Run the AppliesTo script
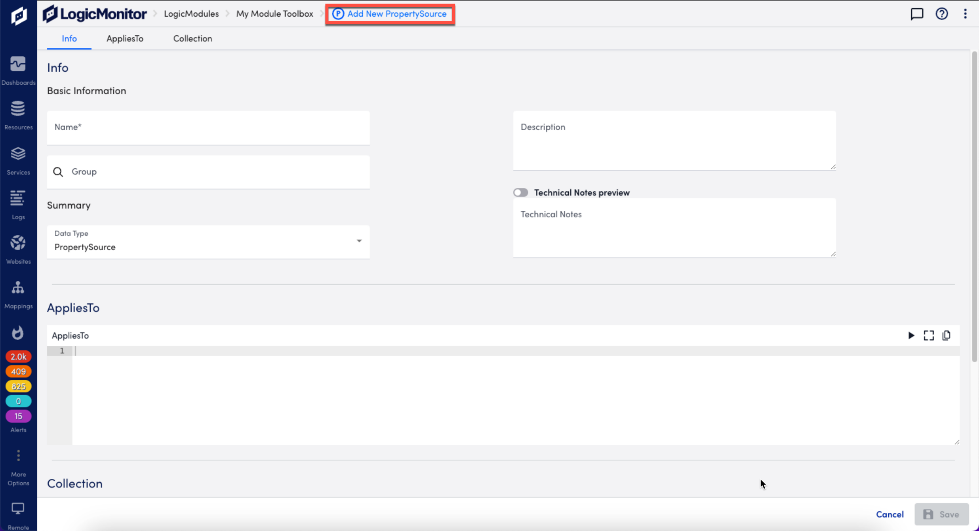Screen dimensions: 979x531 (x=910, y=335)
